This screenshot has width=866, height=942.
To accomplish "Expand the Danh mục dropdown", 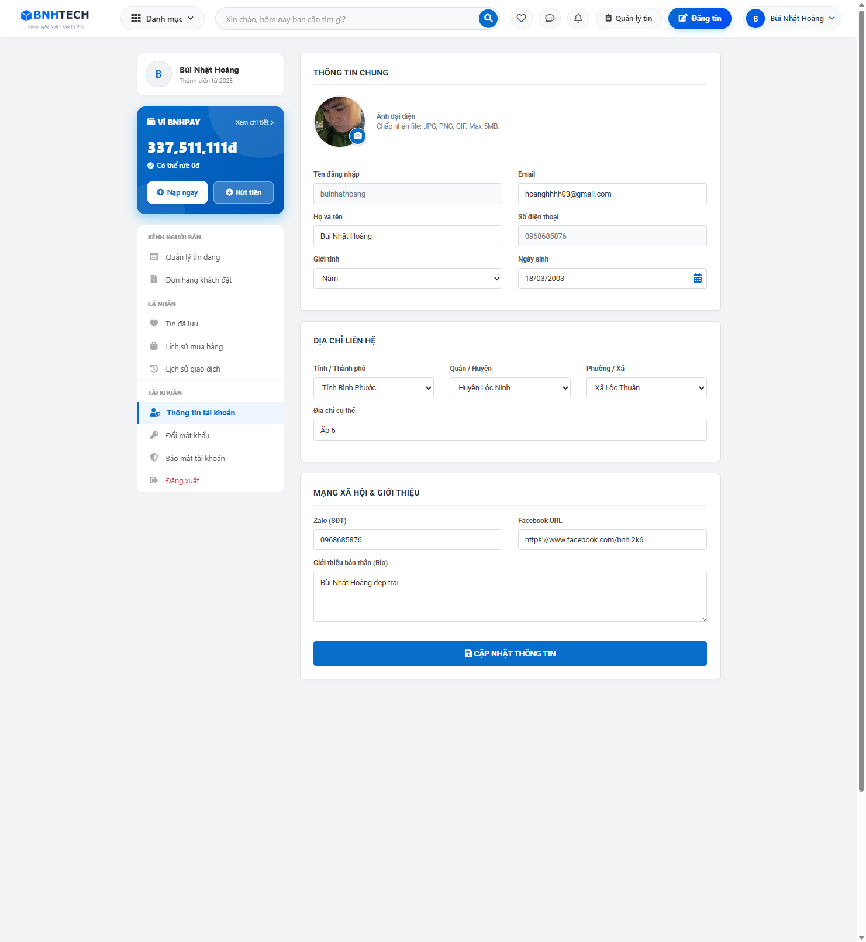I will click(x=163, y=19).
